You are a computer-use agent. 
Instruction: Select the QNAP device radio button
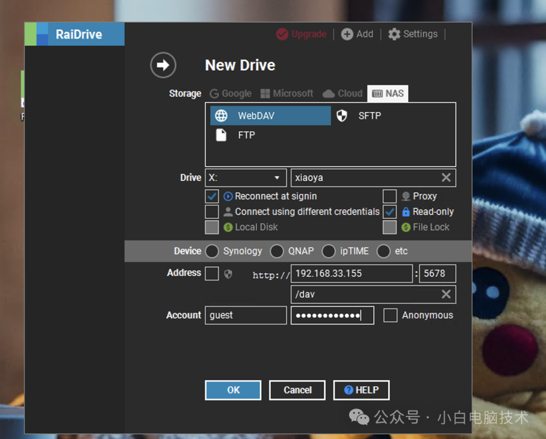[x=277, y=251]
